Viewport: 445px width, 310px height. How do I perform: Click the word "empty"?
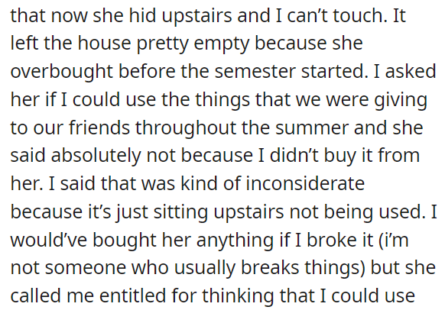(222, 44)
